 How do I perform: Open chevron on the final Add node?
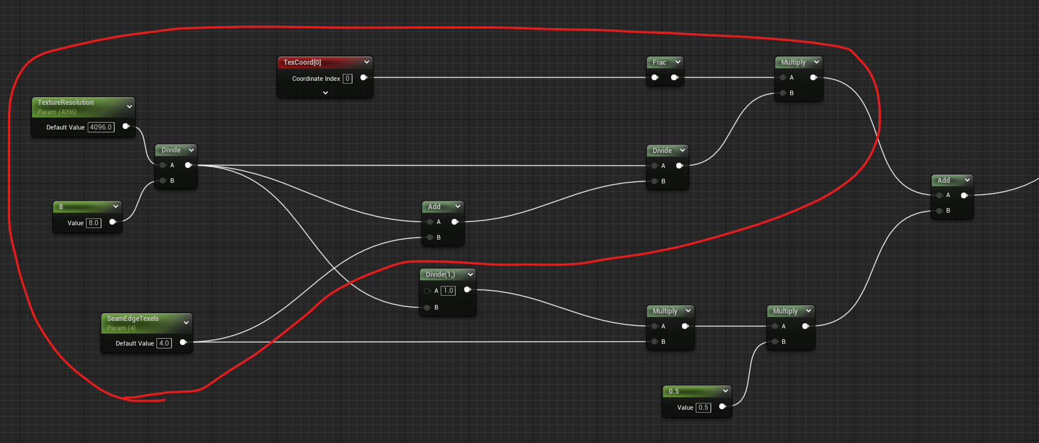click(x=967, y=180)
